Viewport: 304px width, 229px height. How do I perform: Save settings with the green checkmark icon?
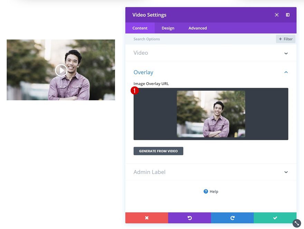pyautogui.click(x=275, y=218)
